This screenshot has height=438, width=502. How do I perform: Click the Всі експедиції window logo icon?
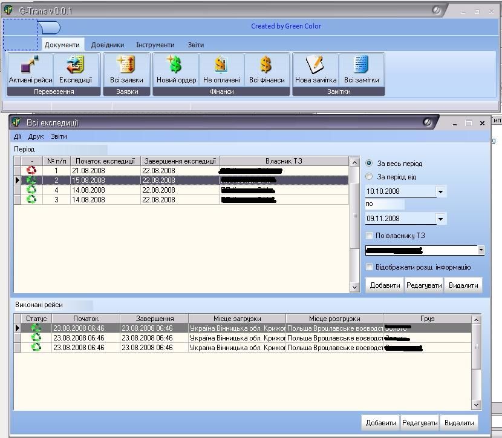[x=16, y=122]
